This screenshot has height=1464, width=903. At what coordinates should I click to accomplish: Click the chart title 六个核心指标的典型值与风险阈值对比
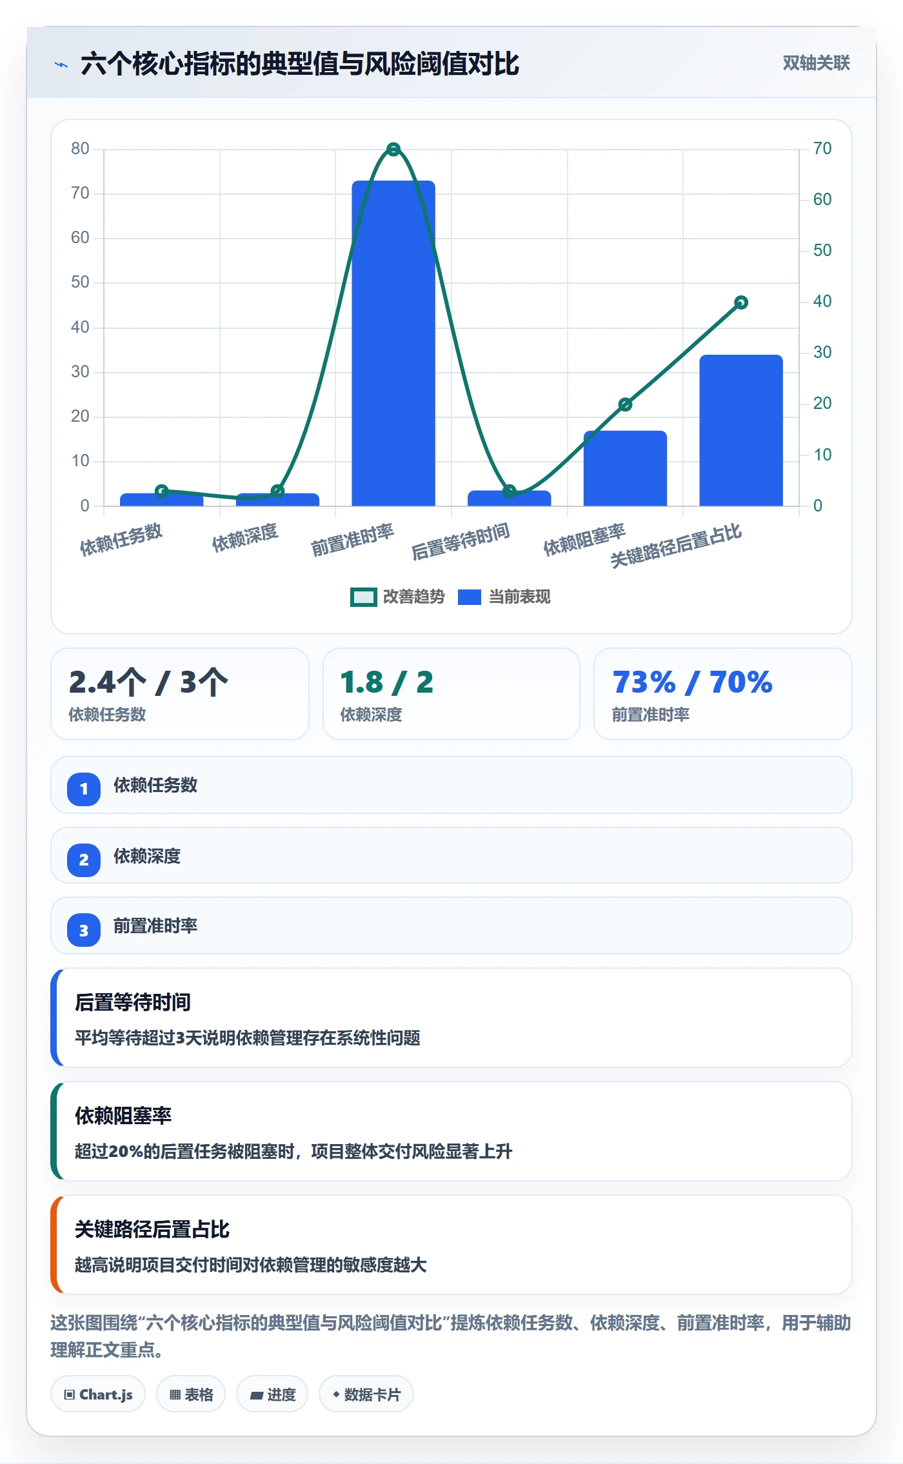coord(300,64)
